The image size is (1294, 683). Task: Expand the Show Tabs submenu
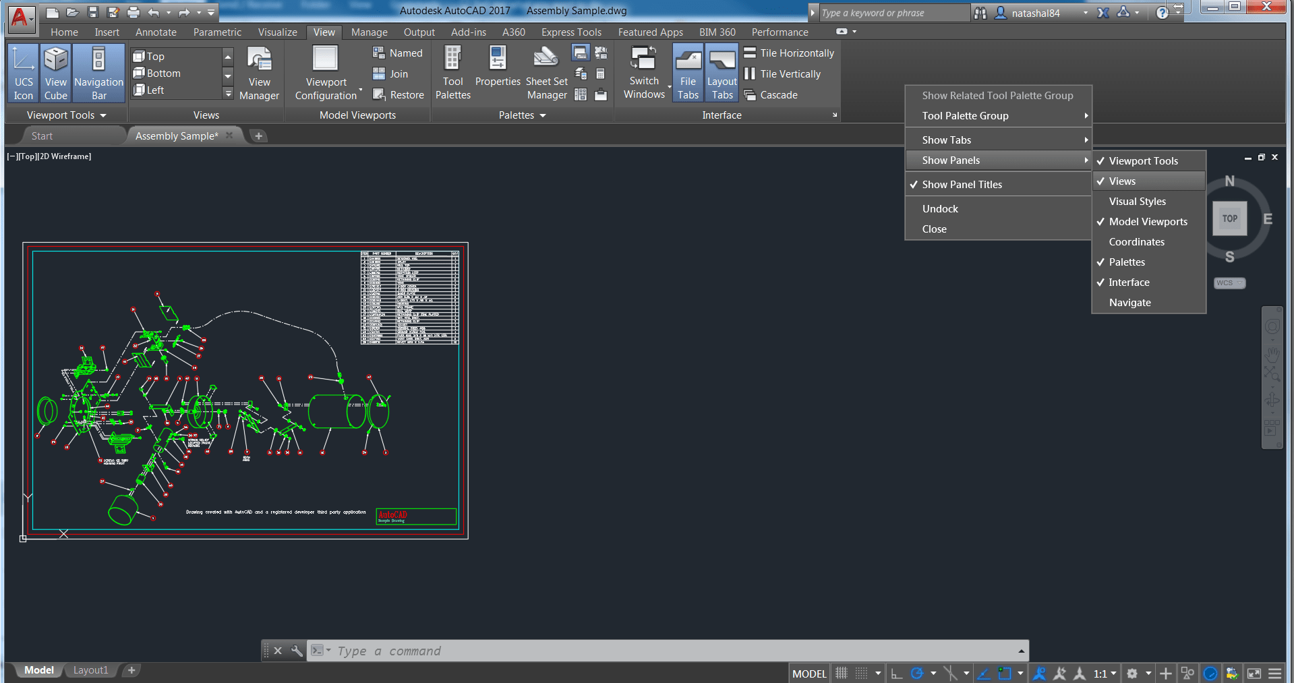998,140
